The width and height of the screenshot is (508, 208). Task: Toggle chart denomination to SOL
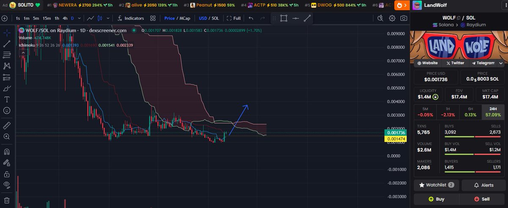point(215,18)
